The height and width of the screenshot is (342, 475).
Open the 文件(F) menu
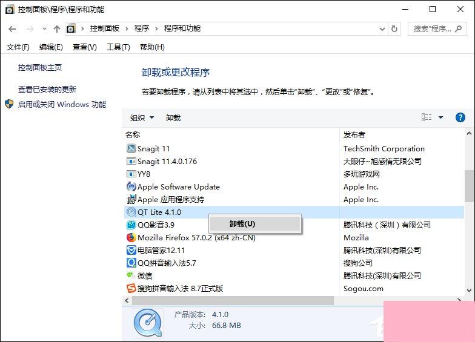(x=18, y=47)
